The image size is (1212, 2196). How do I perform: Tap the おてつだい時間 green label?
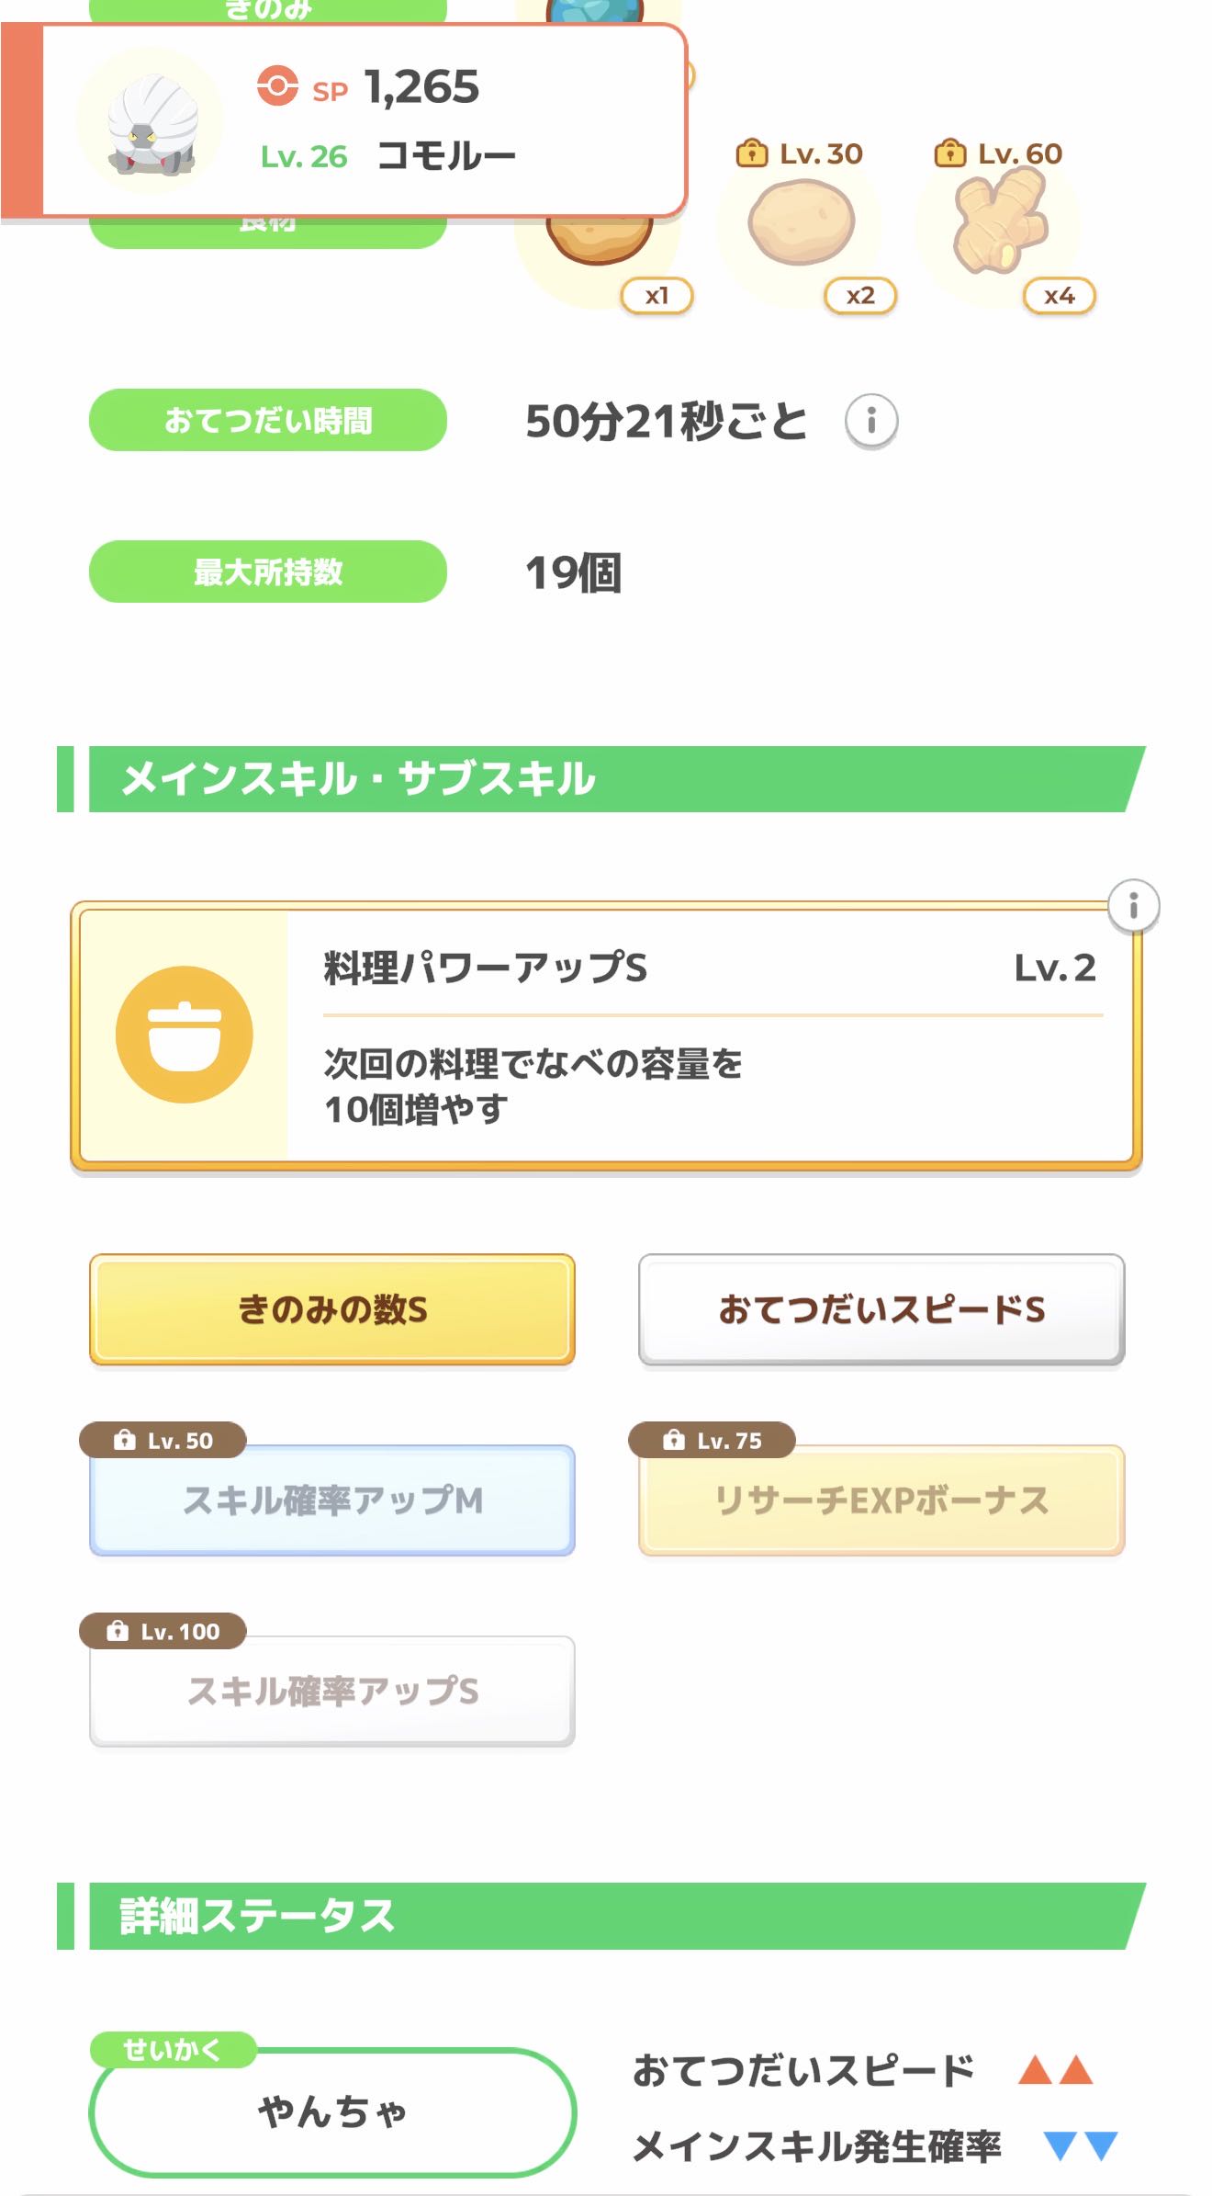(x=267, y=420)
